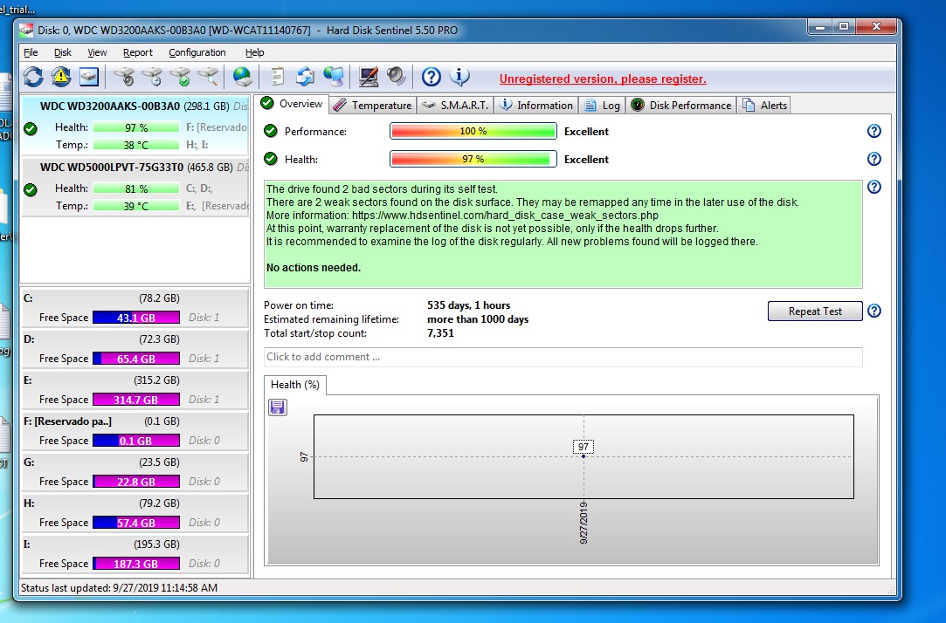Click the framed hard disk toolbar icon
This screenshot has height=623, width=946.
pos(89,77)
